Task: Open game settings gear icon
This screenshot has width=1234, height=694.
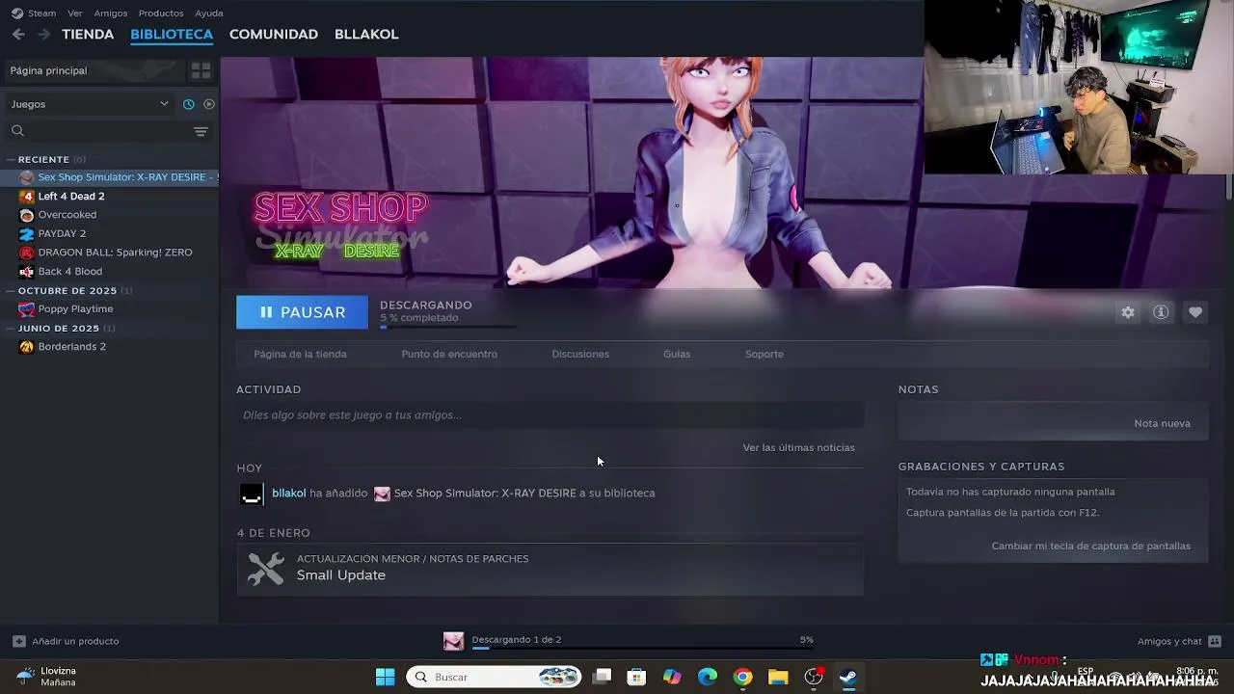Action: [x=1128, y=312]
